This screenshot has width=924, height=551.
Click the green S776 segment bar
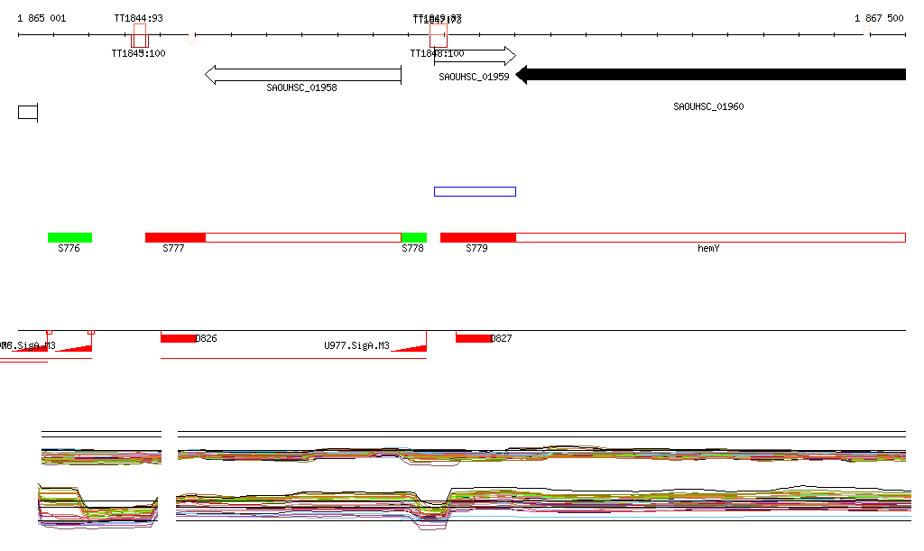[69, 238]
